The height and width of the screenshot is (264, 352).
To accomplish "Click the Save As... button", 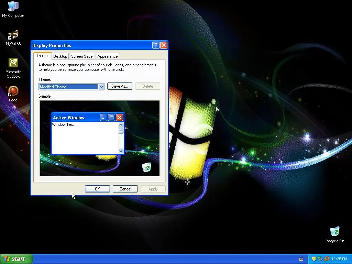I will pos(120,86).
